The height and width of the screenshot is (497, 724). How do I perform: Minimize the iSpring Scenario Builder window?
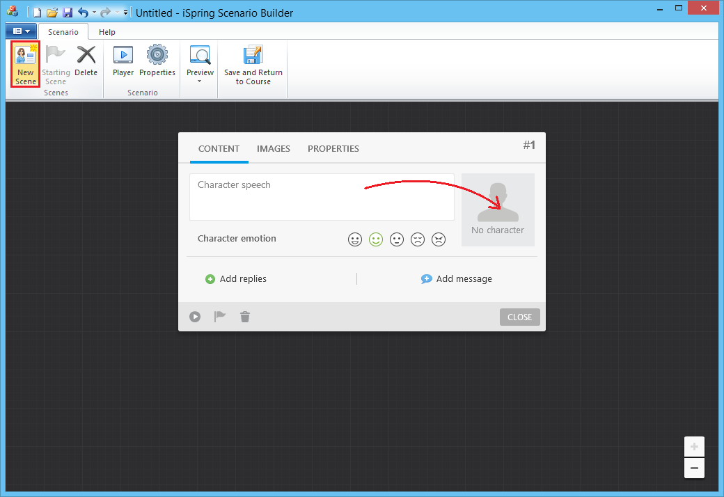coord(660,9)
